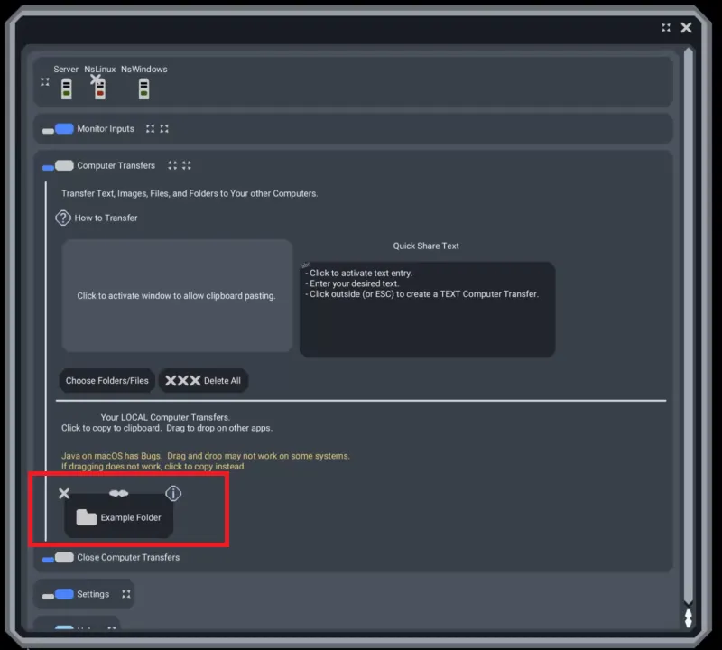Activate the clipboard pasting area
This screenshot has width=722, height=650.
tap(177, 296)
